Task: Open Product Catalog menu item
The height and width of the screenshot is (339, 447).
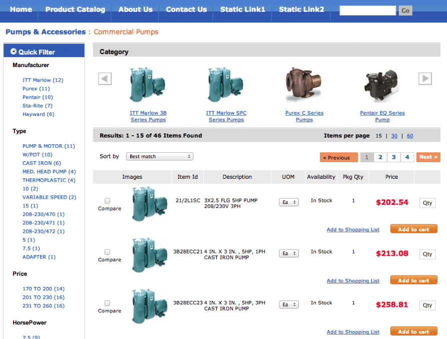Action: click(75, 10)
